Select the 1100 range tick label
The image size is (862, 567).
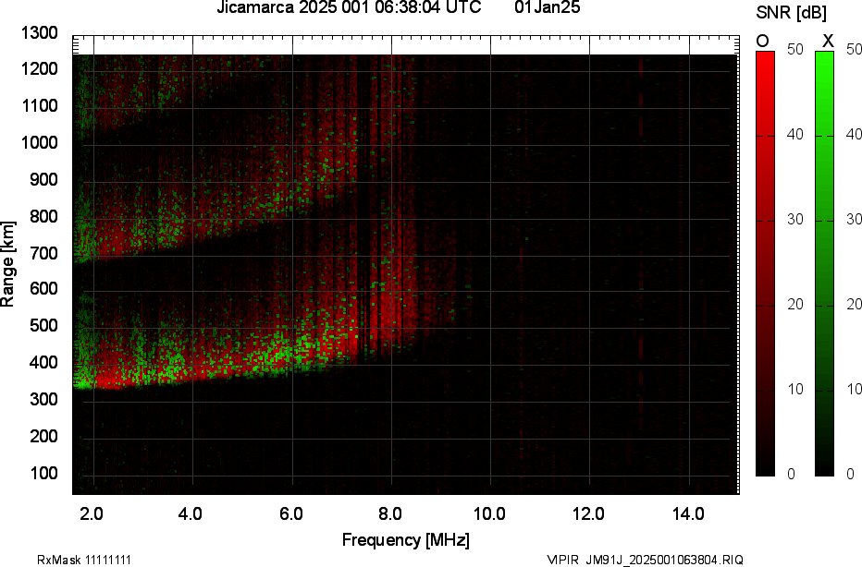point(40,106)
